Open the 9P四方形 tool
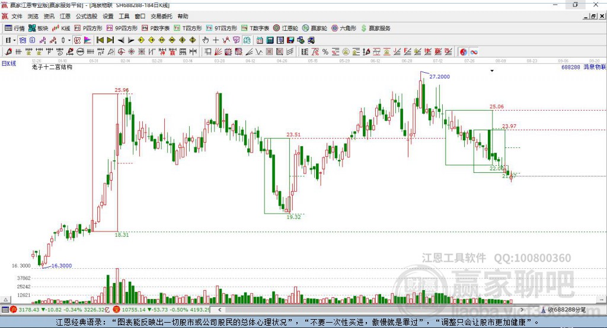This screenshot has width=607, height=328. [122, 28]
